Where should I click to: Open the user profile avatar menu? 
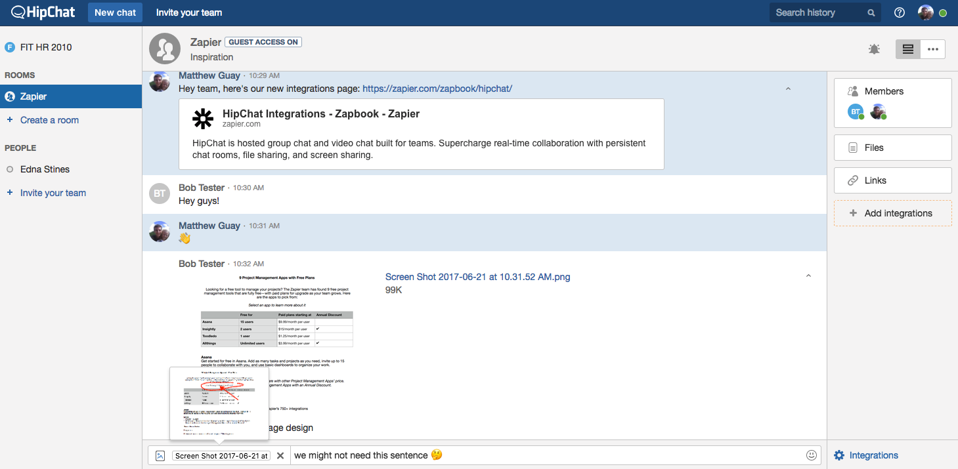pos(926,12)
